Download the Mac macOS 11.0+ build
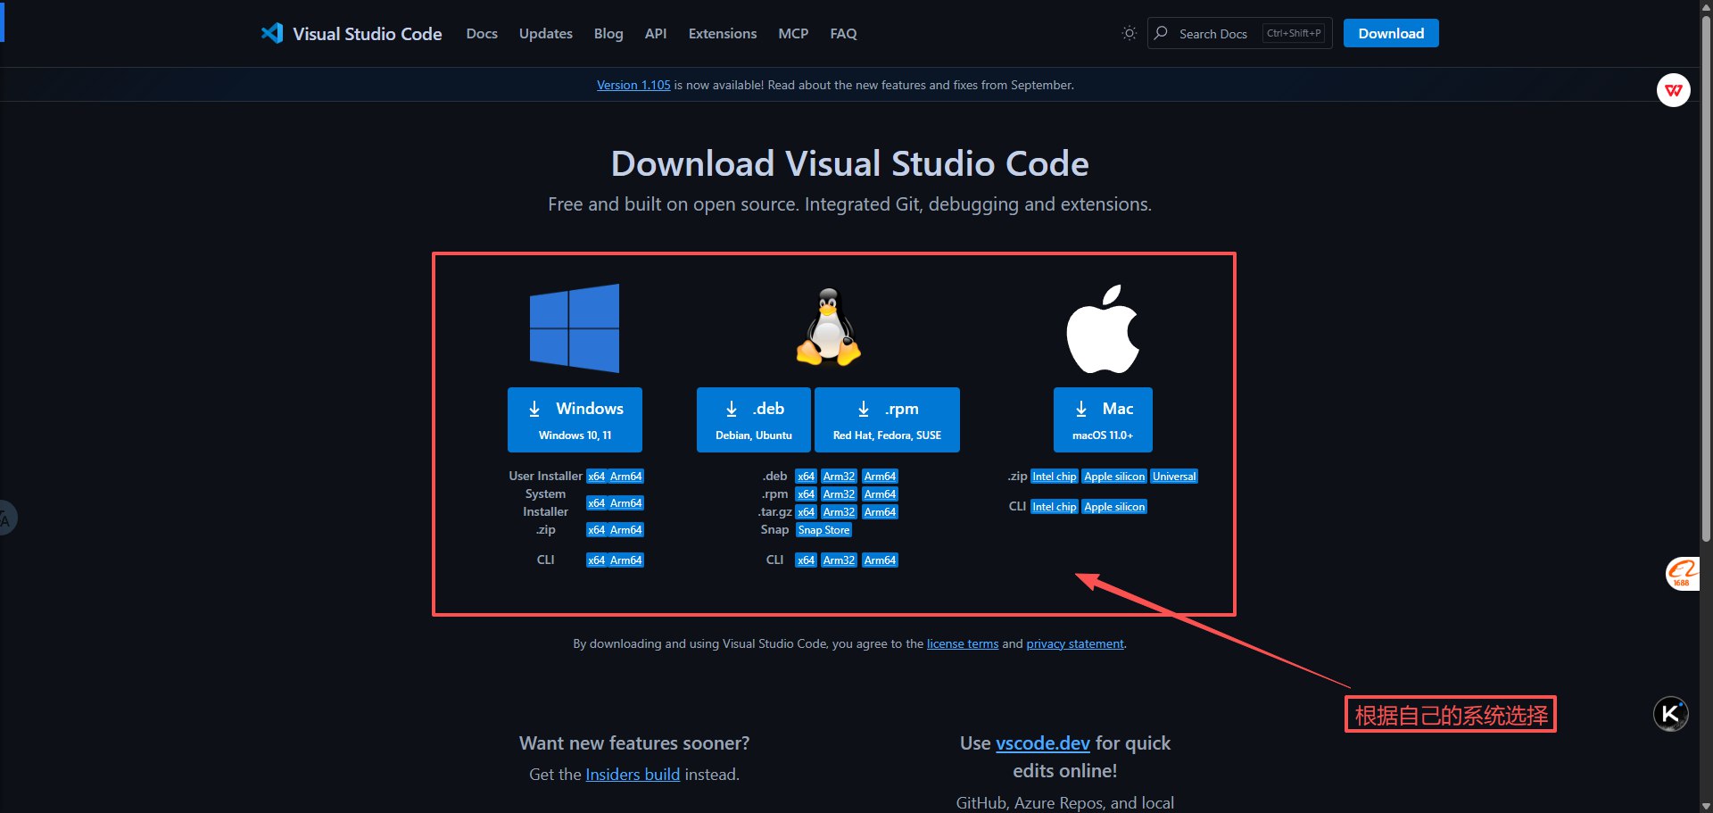 [1103, 419]
